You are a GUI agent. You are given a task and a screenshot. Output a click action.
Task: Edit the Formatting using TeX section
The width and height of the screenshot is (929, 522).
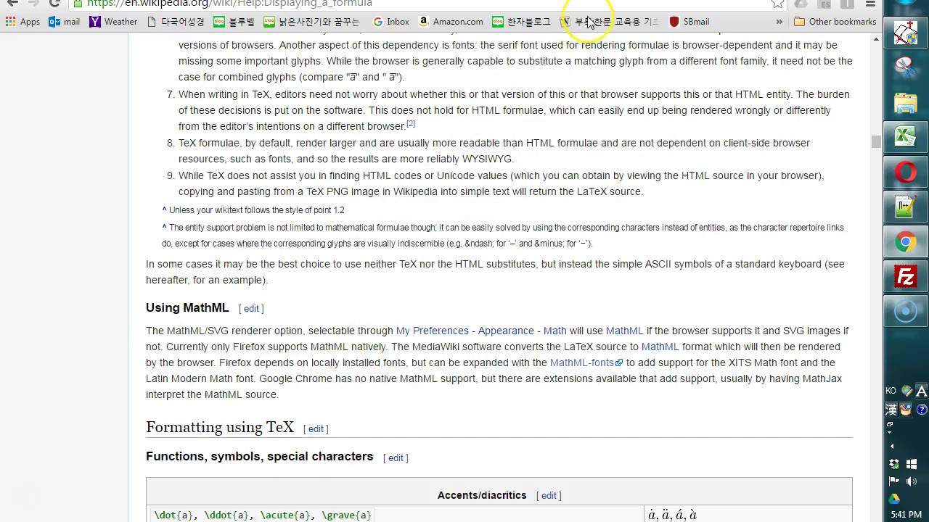pyautogui.click(x=316, y=429)
